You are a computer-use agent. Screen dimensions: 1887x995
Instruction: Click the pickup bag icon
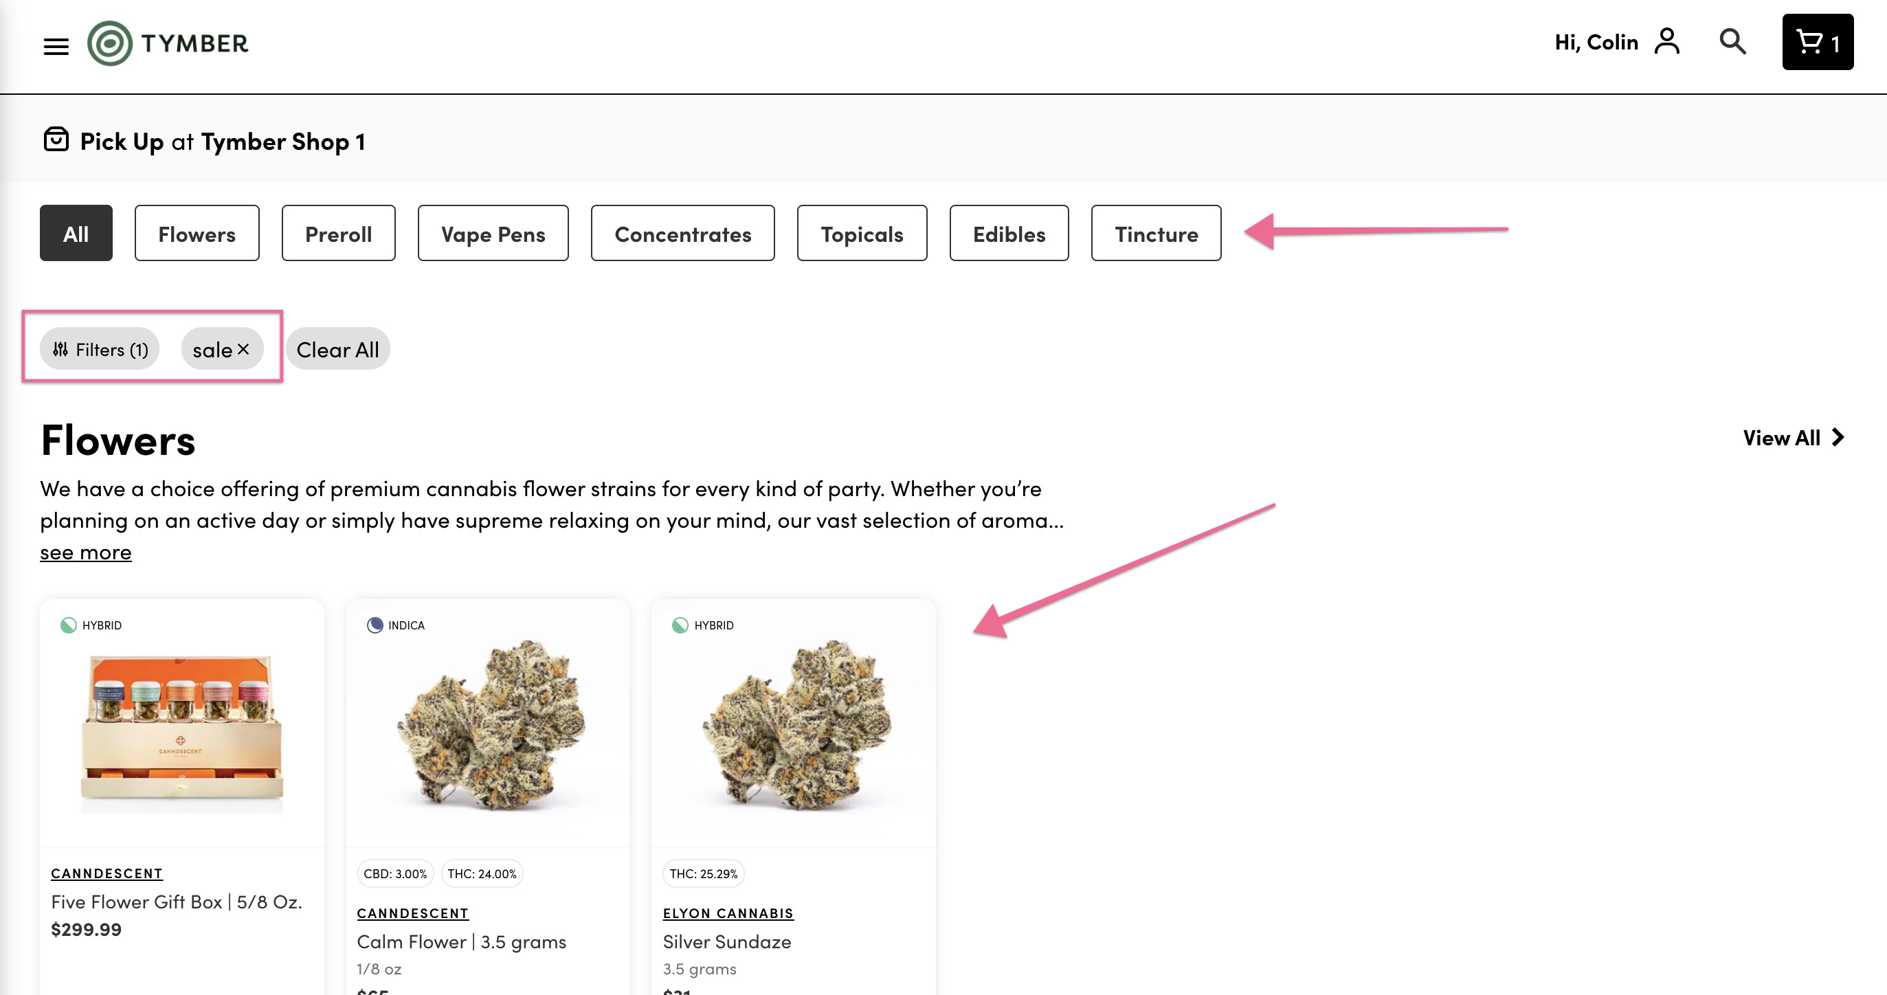point(56,139)
